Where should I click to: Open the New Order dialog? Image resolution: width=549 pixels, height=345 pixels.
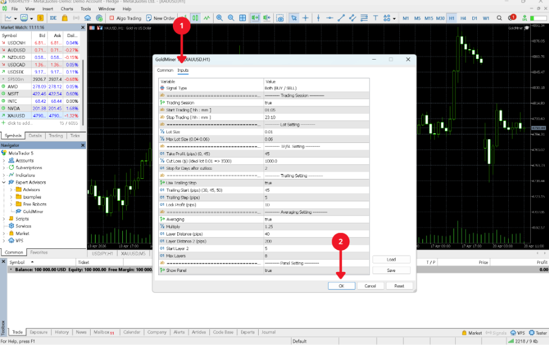[160, 18]
